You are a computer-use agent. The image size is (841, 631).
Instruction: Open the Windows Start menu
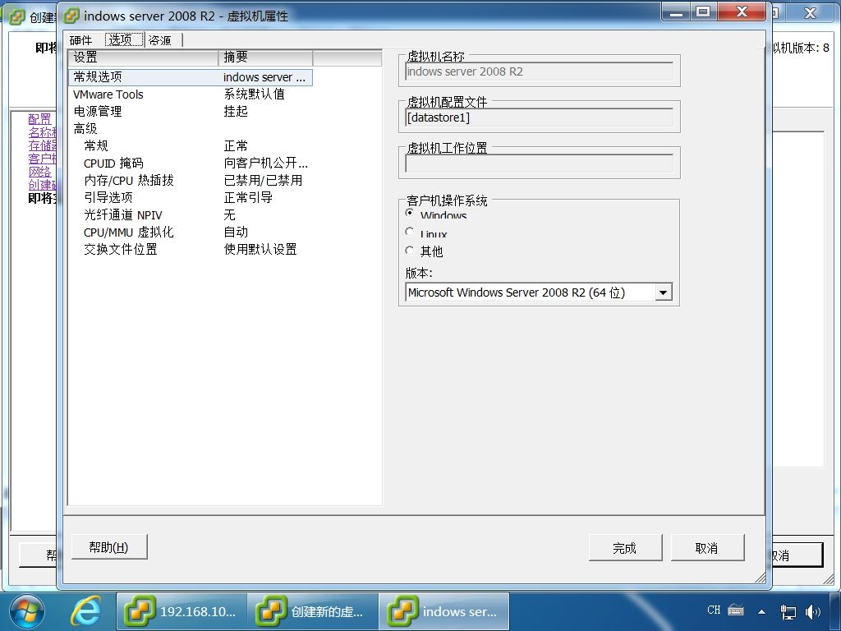point(27,612)
